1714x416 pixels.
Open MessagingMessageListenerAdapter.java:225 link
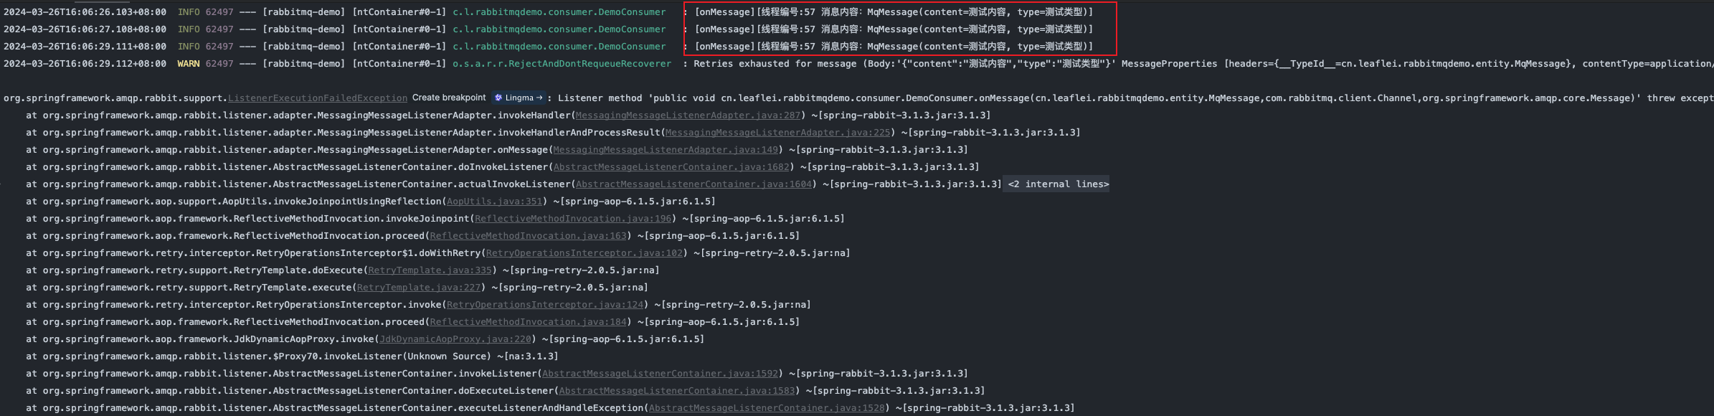click(x=777, y=133)
